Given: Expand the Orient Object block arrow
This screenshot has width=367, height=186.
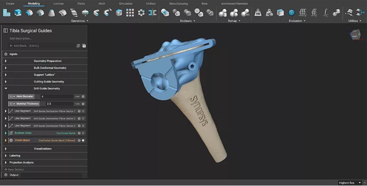Looking at the screenshot, I should coord(6,140).
